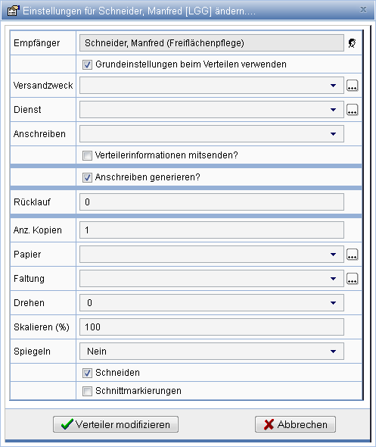This screenshot has height=447, width=376.
Task: Enable Verteilerinformationen mitsenden checkbox
Action: tap(87, 155)
